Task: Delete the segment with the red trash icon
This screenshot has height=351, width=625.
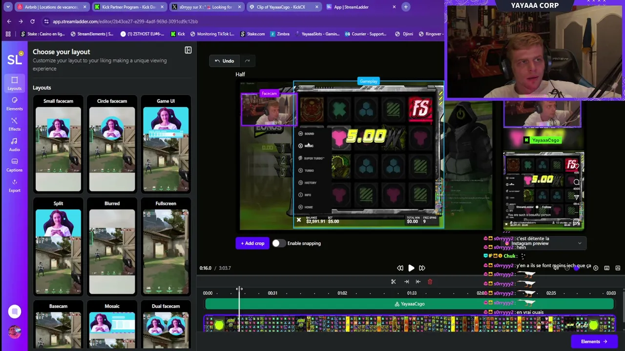Action: 430,282
